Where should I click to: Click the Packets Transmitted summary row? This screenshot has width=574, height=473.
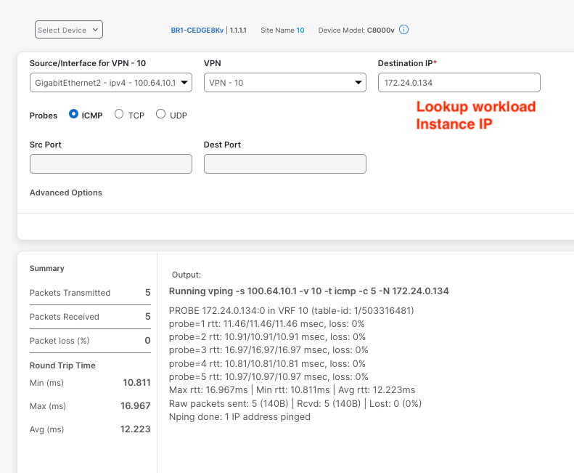(x=90, y=293)
